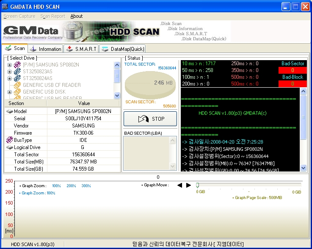Select the ST3250823AS drive in the tree
Viewport: 312px width, 249px height.
[x=38, y=72]
